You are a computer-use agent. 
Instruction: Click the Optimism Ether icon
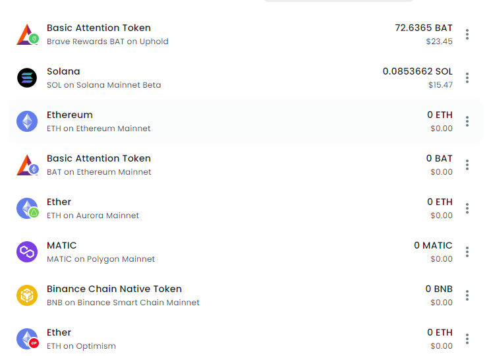click(x=27, y=339)
